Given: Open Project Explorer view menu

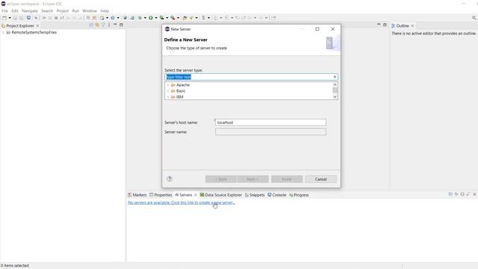Looking at the screenshot, I should (x=109, y=25).
